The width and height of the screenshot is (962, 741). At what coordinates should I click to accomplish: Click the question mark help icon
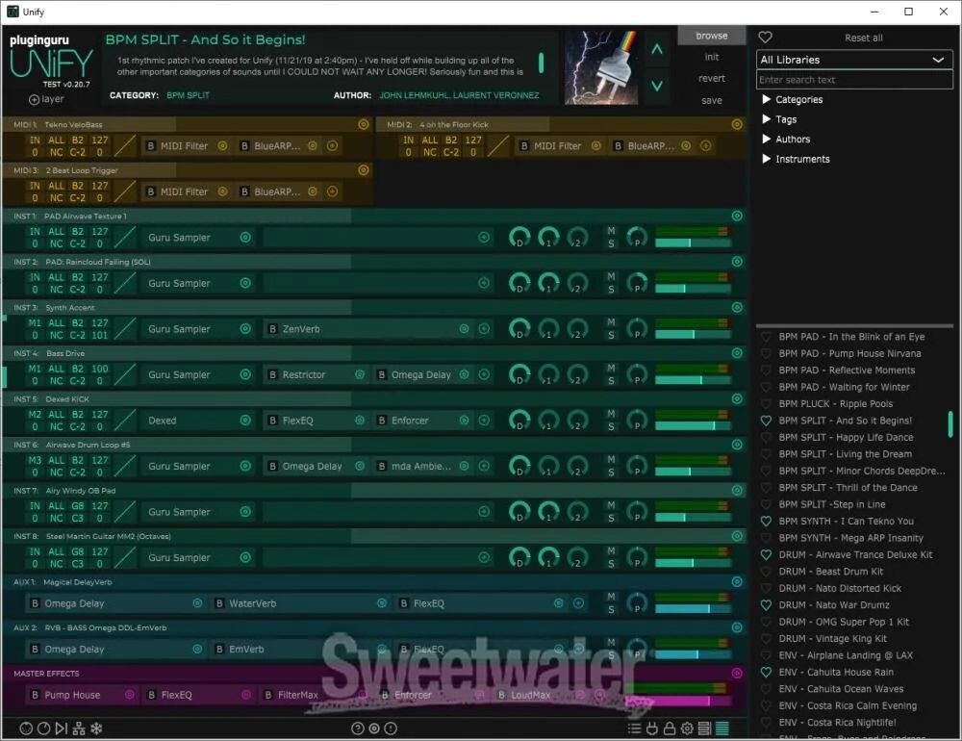click(358, 728)
